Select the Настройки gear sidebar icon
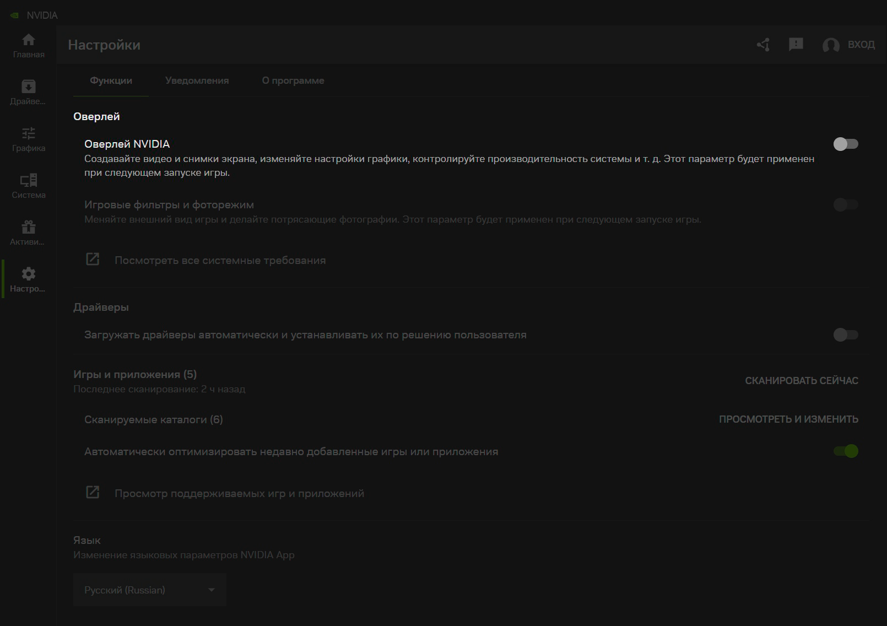This screenshot has width=887, height=626. (x=29, y=274)
